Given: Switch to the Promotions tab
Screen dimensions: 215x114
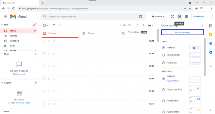Looking at the screenshot, I should pos(138,33).
